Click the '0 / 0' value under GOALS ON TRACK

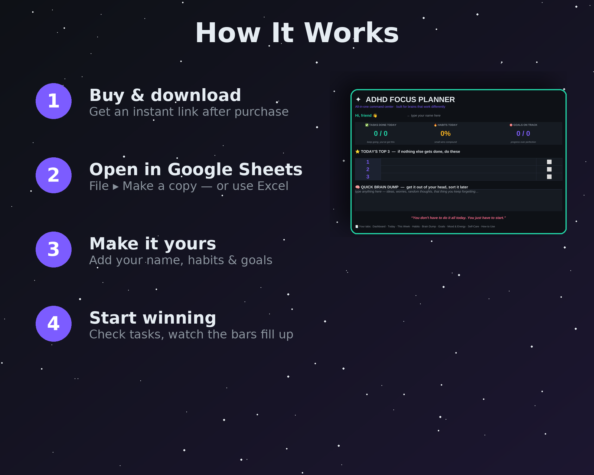pyautogui.click(x=523, y=134)
